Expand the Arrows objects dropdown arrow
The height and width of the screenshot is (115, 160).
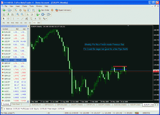pyautogui.click(x=46, y=19)
